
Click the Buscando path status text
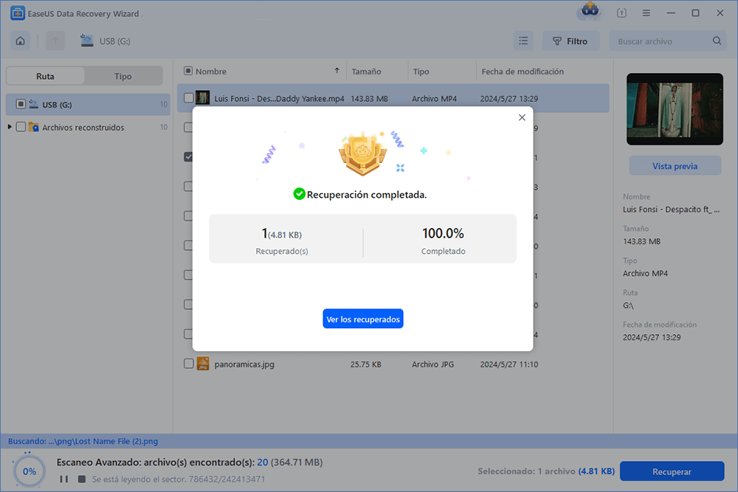tap(83, 441)
